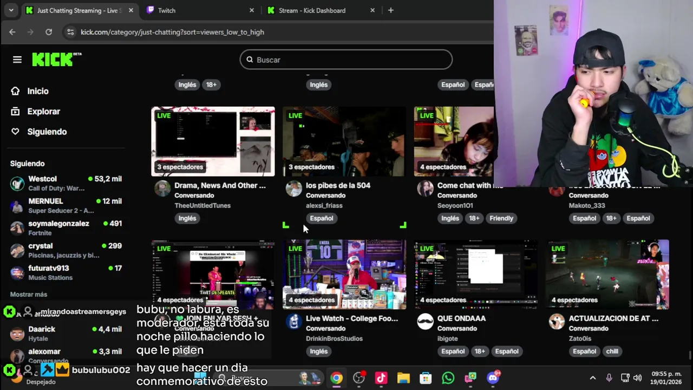The width and height of the screenshot is (693, 390).
Task: Click Inglés tag under TheeUntitledTunes
Action: pos(187,218)
